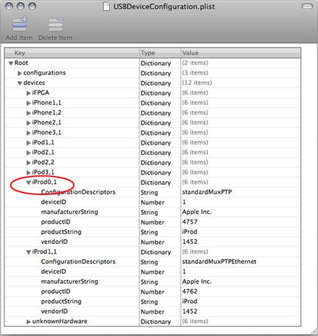Click the USBDeviceConfiguration.plist window title
318x336 pixels.
coord(164,6)
